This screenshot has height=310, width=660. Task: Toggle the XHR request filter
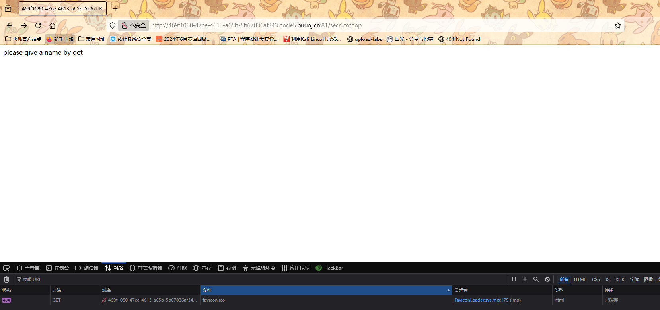(x=619, y=279)
